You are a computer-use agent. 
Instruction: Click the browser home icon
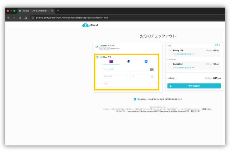pos(26,18)
